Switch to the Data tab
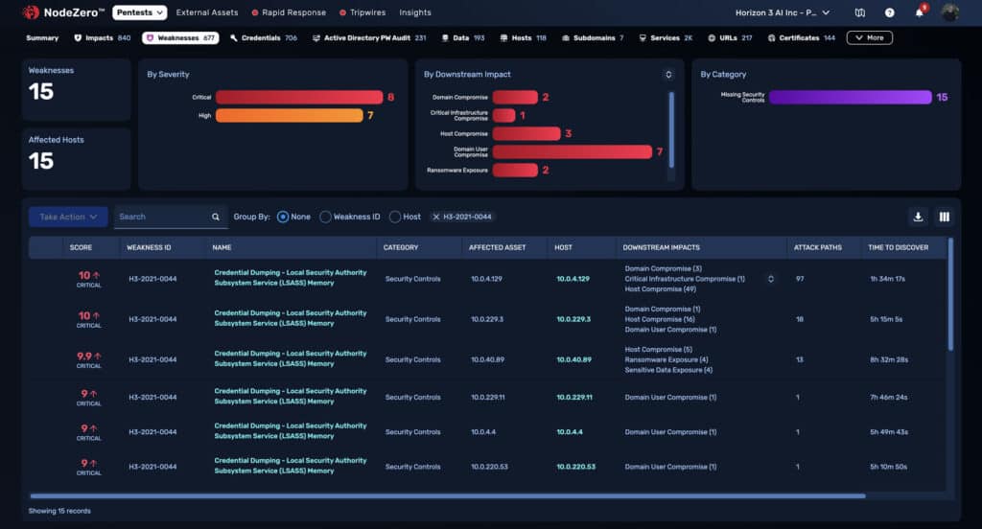Screen dimensions: 982x529 463,38
